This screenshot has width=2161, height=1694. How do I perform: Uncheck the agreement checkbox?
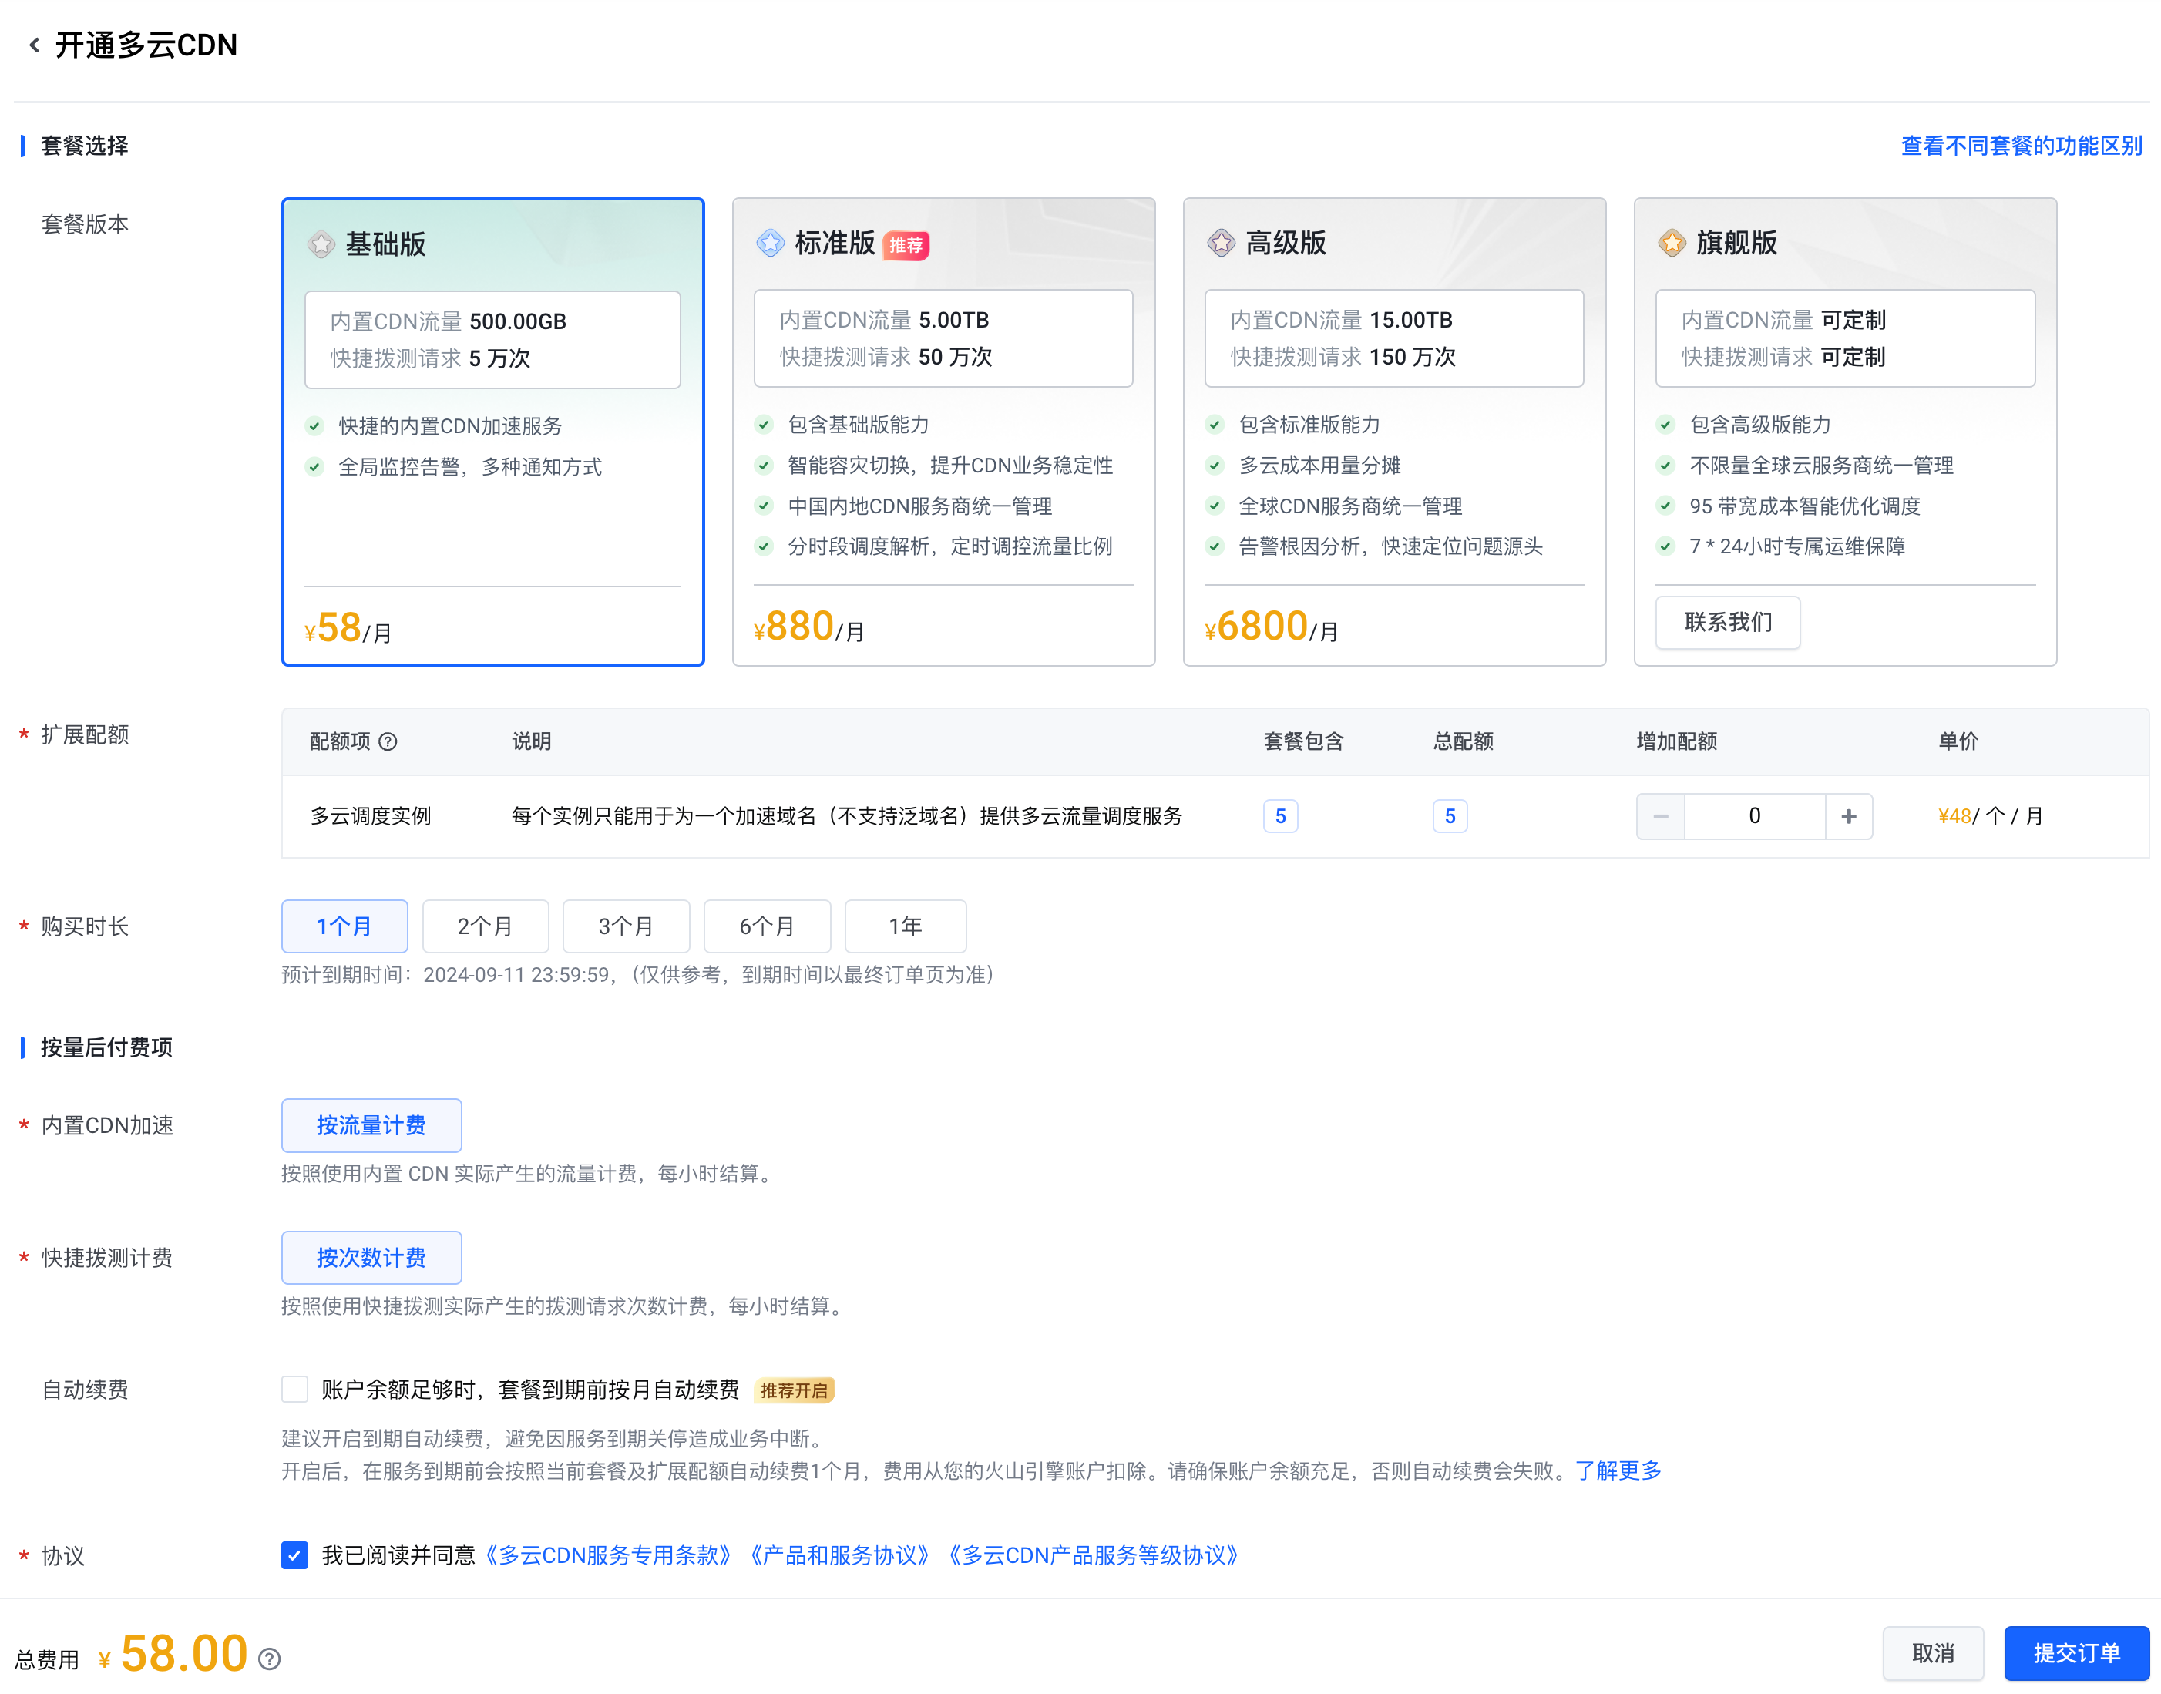(x=294, y=1555)
